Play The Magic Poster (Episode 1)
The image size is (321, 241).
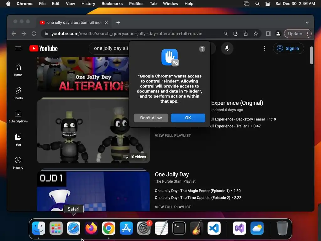click(198, 191)
